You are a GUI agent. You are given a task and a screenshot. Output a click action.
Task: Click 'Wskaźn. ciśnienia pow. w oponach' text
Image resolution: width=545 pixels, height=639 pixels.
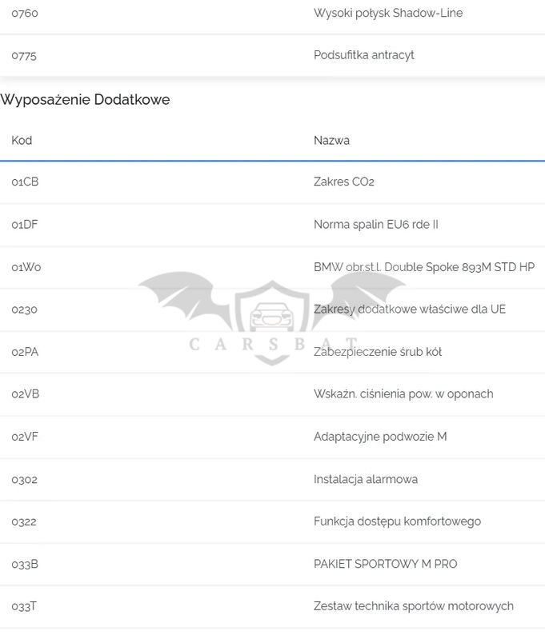(403, 394)
